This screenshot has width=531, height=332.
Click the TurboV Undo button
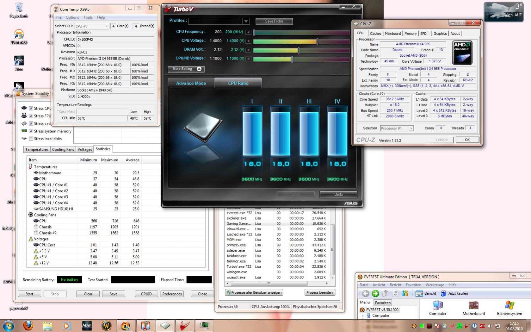pyautogui.click(x=338, y=194)
